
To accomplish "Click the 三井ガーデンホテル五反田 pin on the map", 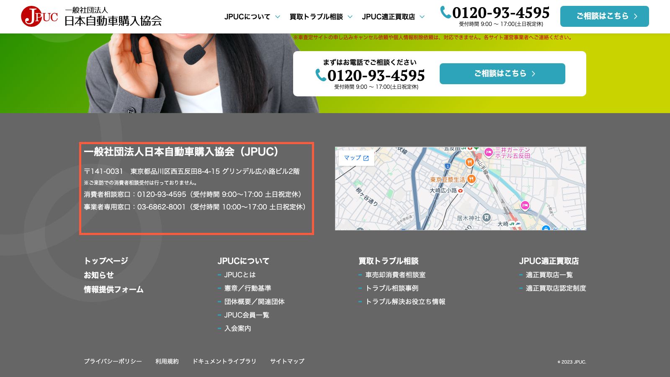I will [488, 152].
